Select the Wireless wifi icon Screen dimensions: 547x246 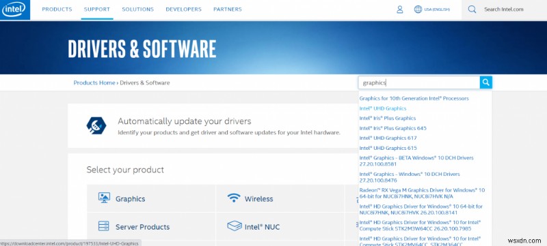pos(233,198)
